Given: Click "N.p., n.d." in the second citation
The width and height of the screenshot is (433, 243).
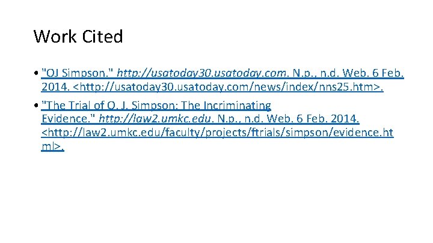Looking at the screenshot, I should [x=240, y=119].
